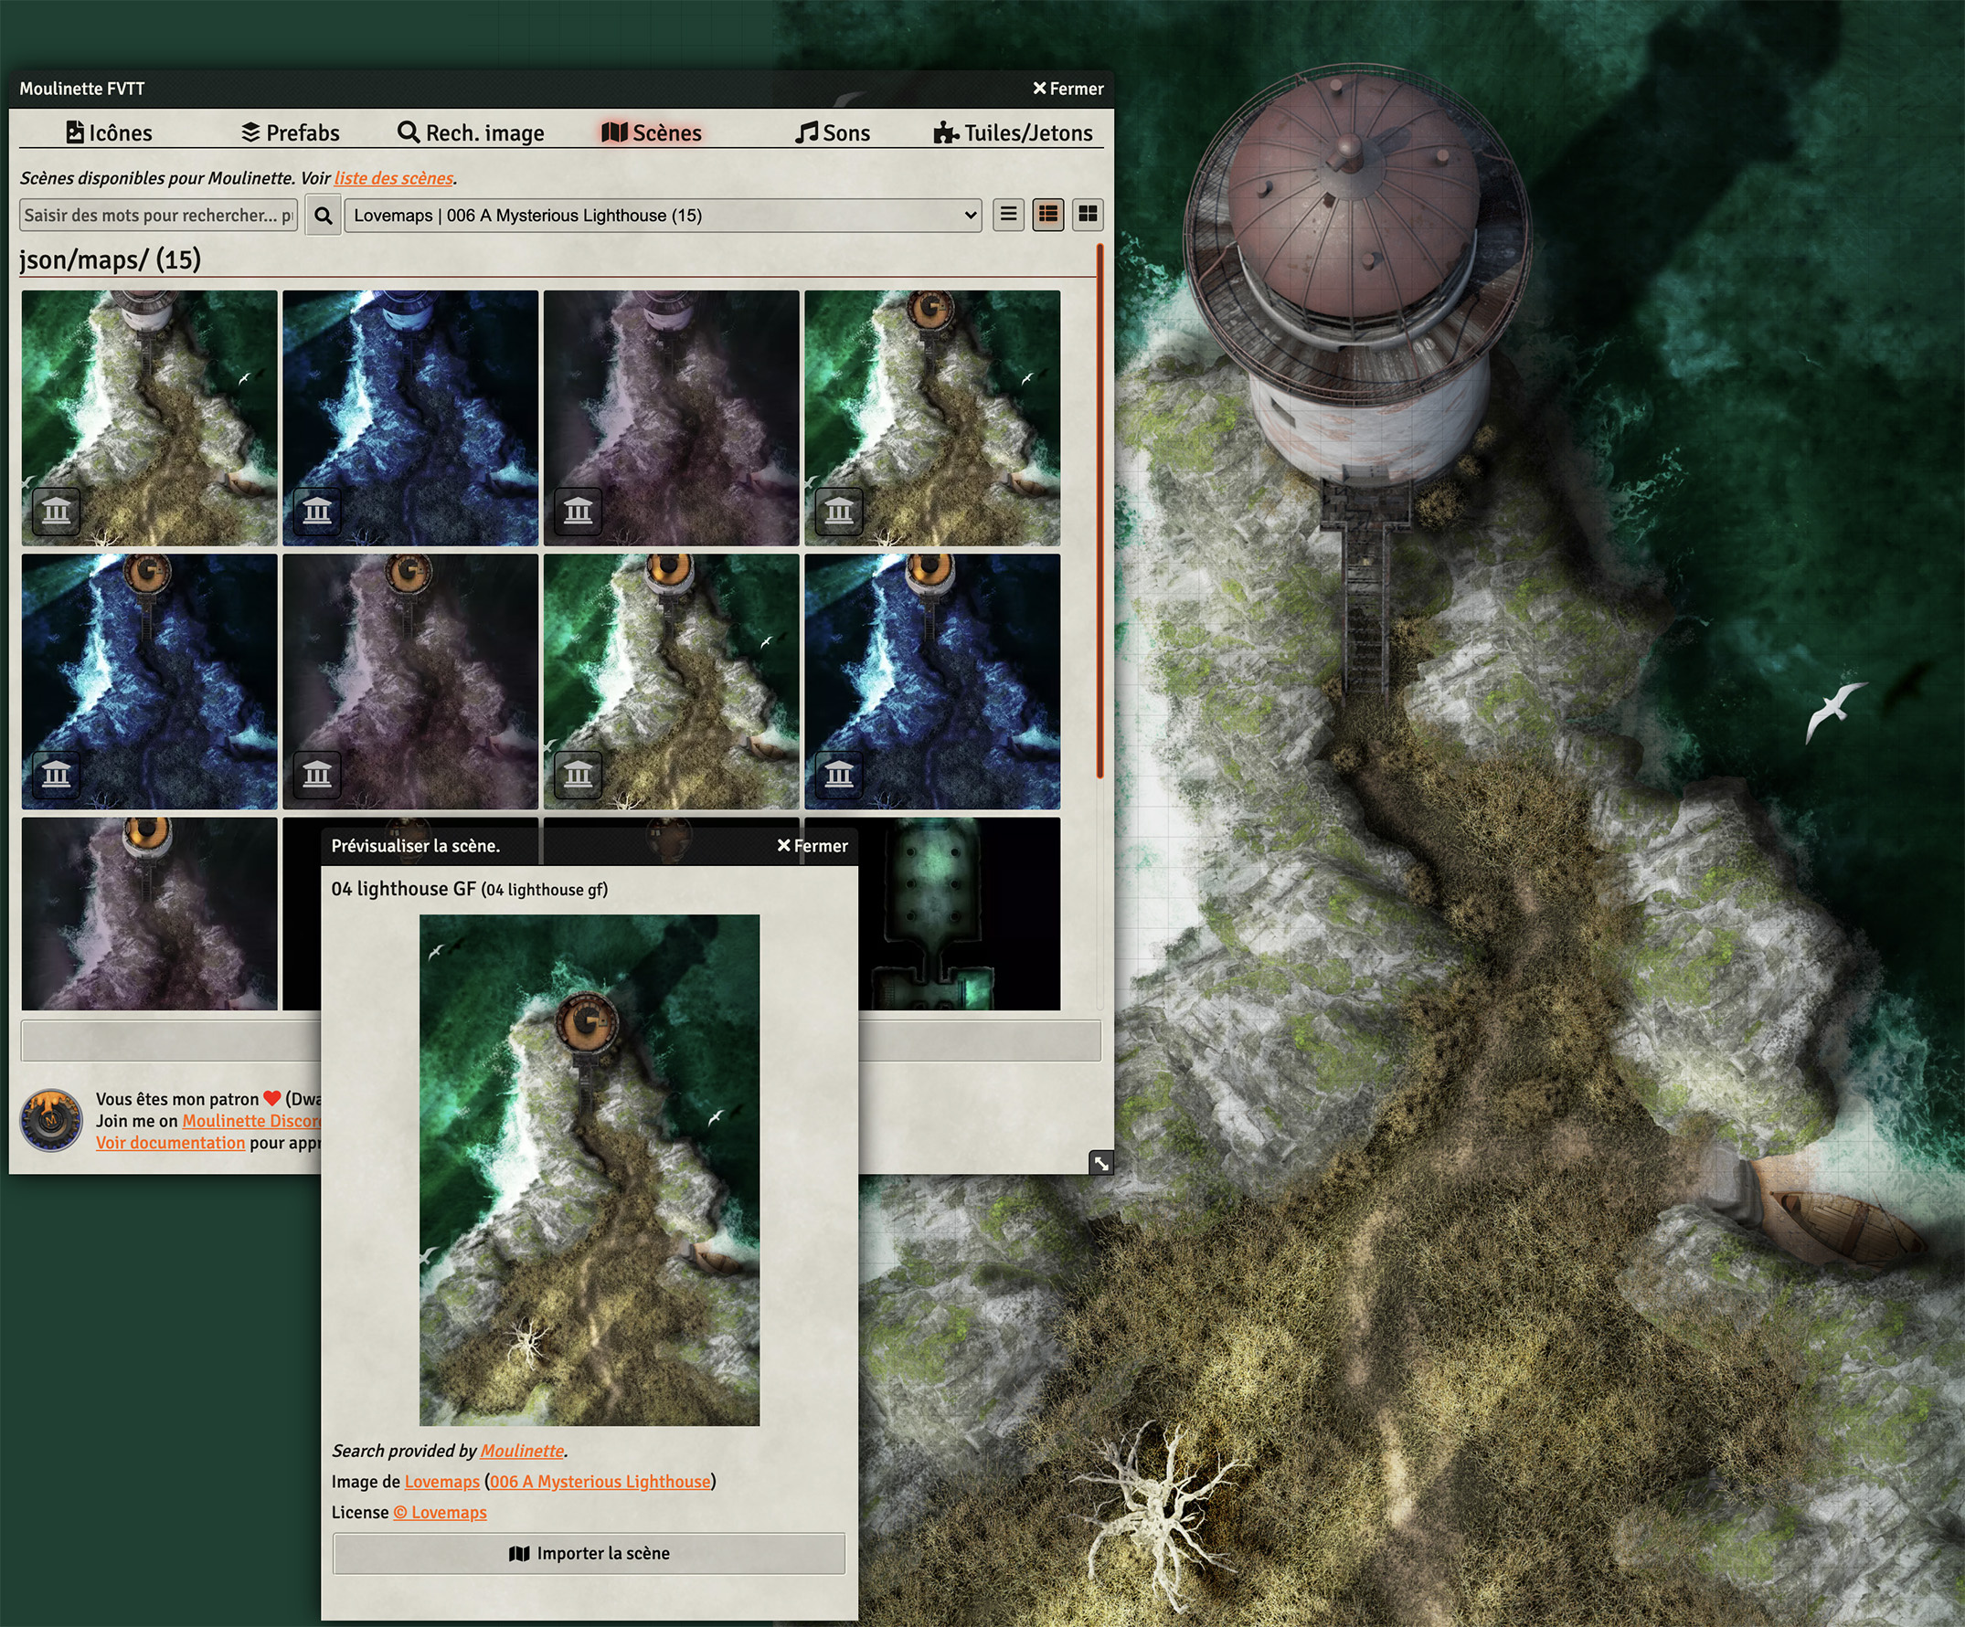Focus the scene search text field

[x=158, y=215]
